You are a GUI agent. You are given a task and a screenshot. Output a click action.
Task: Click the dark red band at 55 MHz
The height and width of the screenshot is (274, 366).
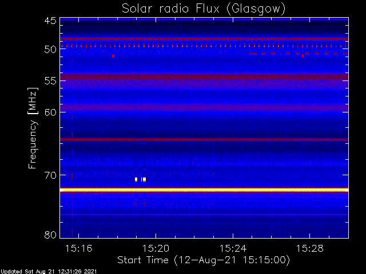pyautogui.click(x=204, y=76)
